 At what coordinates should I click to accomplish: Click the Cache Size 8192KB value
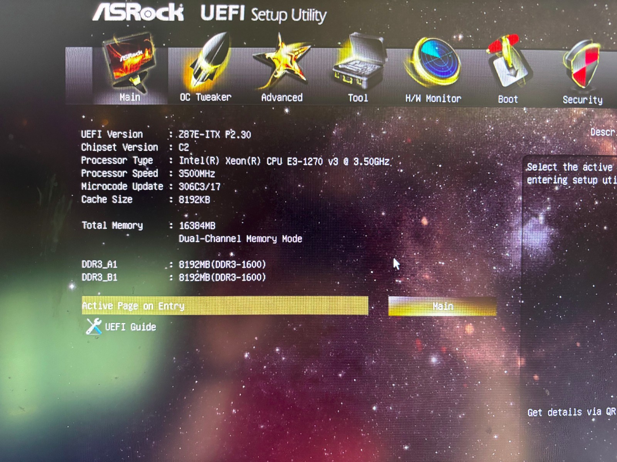point(194,200)
